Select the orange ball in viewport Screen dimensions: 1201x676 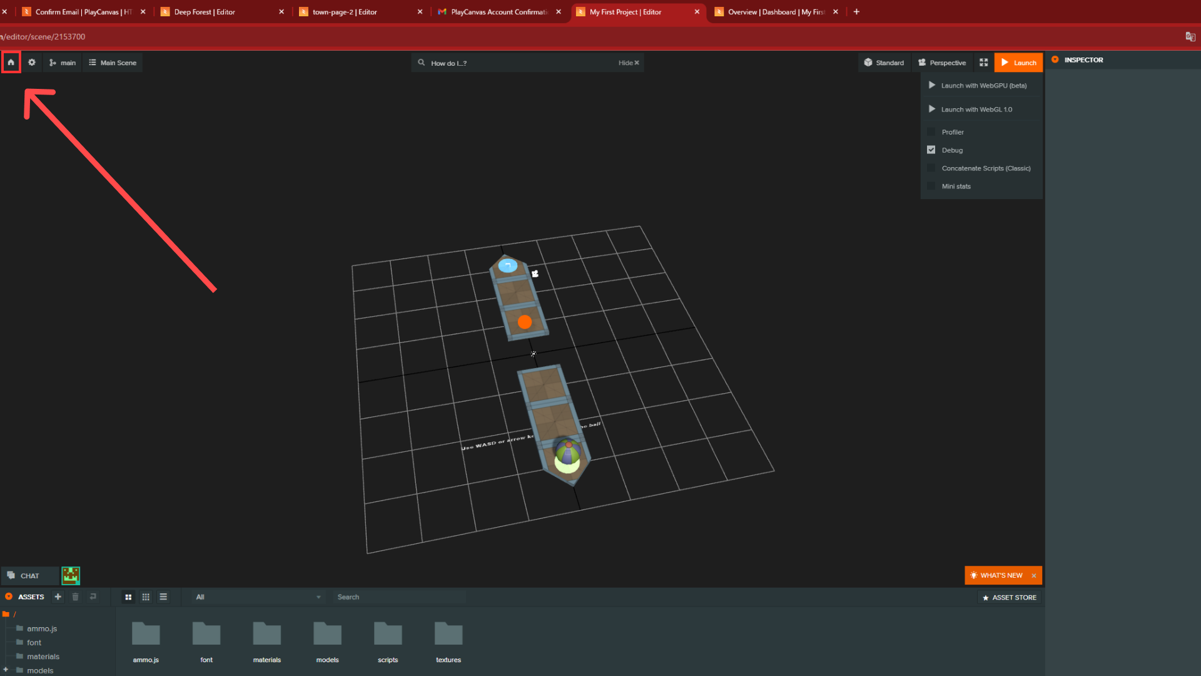[x=525, y=322]
